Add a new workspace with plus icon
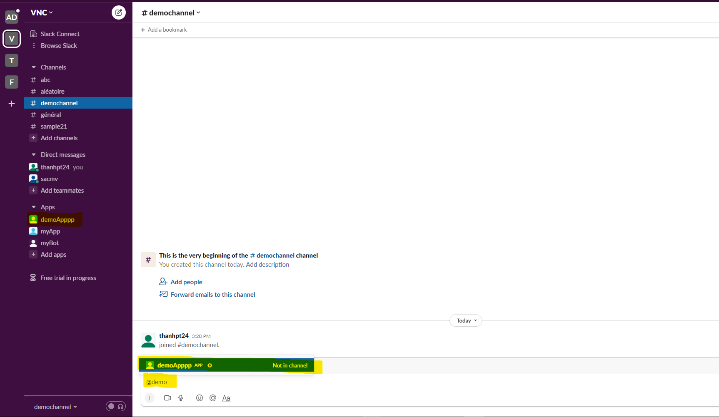 pyautogui.click(x=12, y=104)
